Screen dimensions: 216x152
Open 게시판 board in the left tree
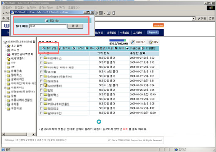(15, 50)
